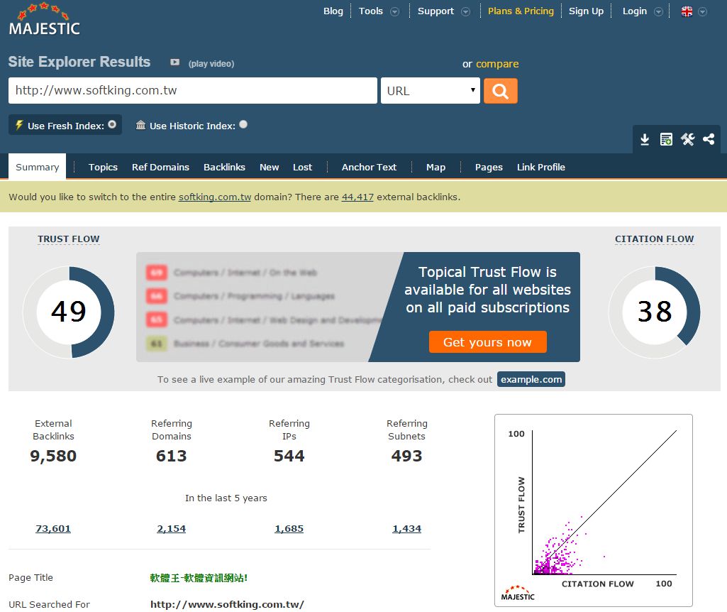Open the Map tab
This screenshot has height=612, width=727.
435,167
